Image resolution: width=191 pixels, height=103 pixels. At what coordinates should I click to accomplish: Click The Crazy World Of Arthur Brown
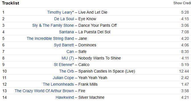[x=44, y=91]
